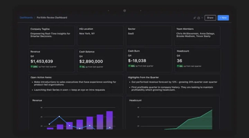Pin the Portfolio Review Dashboard
Screen dimensions: 249x138
[x=194, y=18]
